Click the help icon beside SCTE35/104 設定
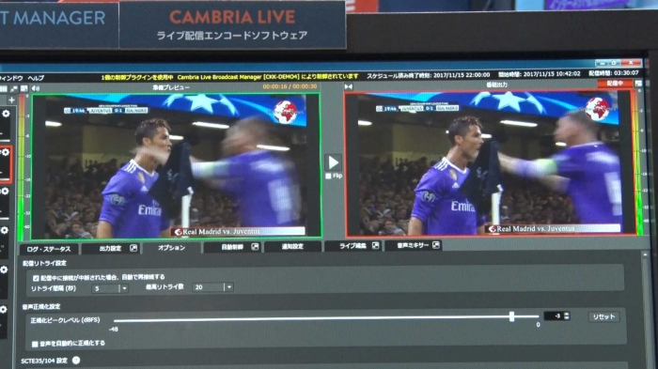This screenshot has width=658, height=369. [x=76, y=361]
